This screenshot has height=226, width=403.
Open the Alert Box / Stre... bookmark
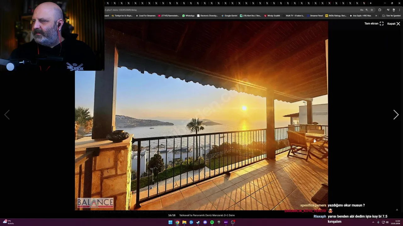tap(250, 16)
